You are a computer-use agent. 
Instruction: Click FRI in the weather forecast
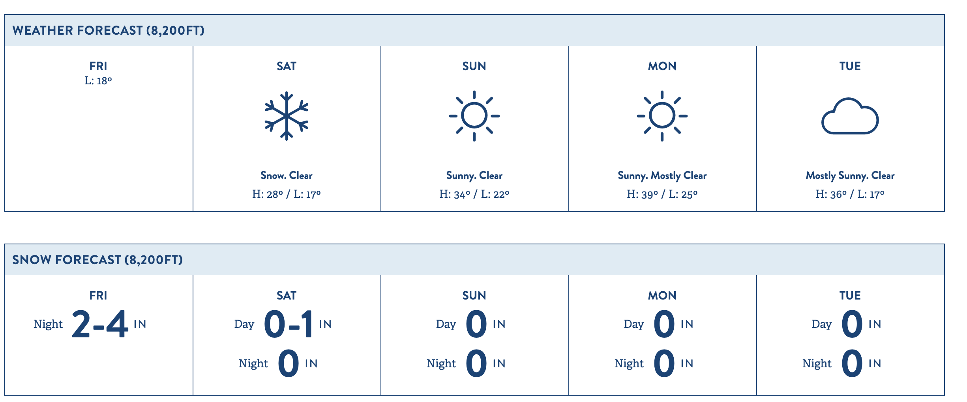click(x=98, y=66)
